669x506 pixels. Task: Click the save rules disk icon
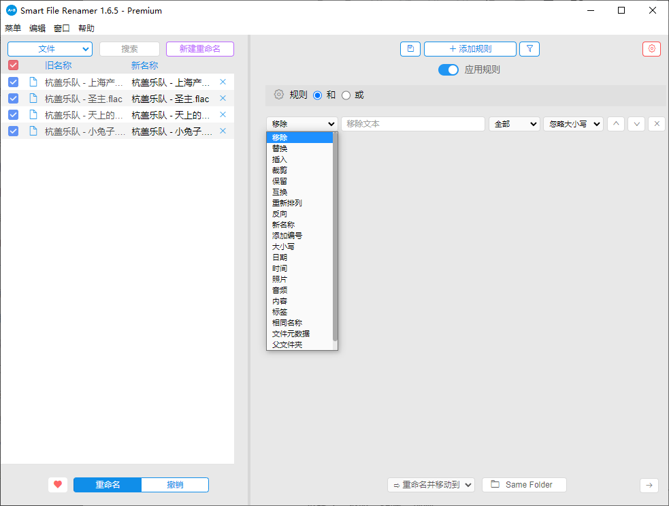point(410,49)
